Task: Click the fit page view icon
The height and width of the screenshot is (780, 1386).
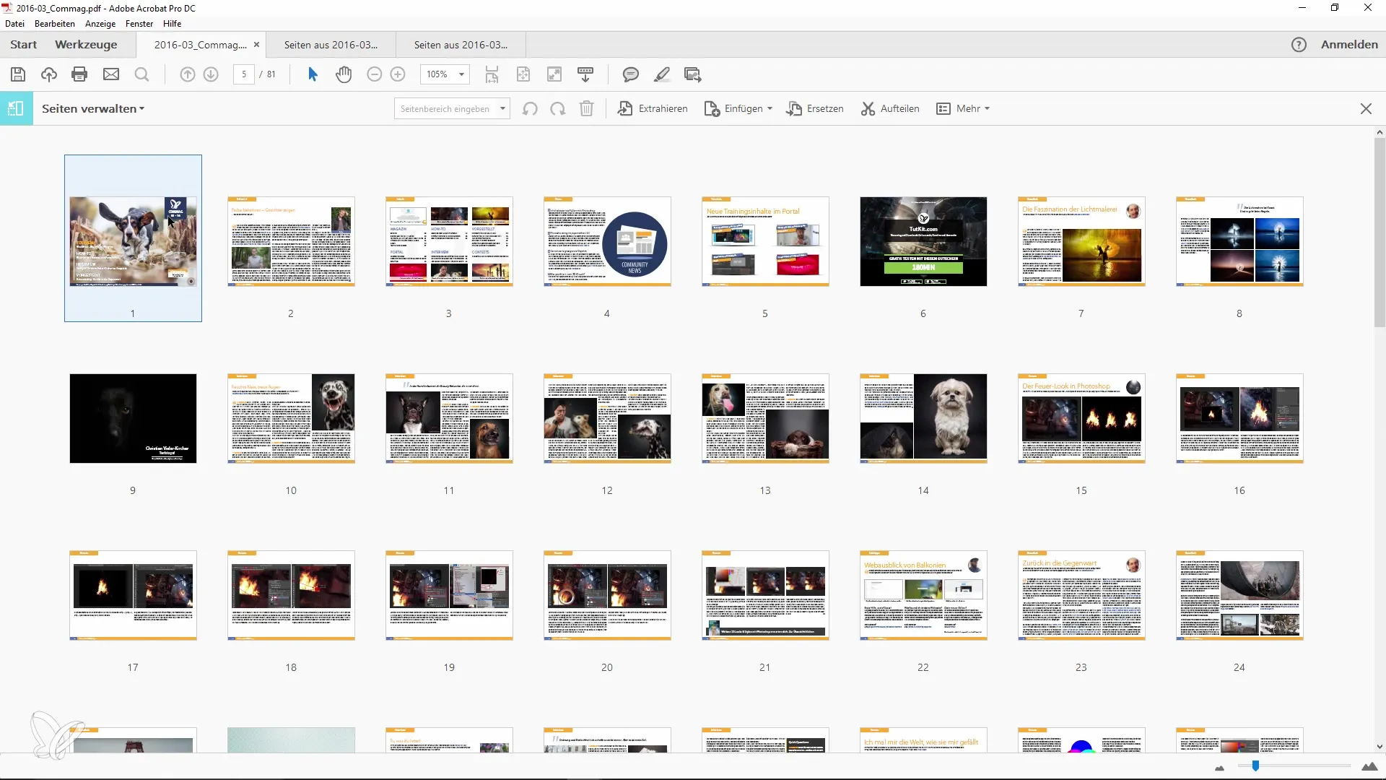Action: click(523, 74)
